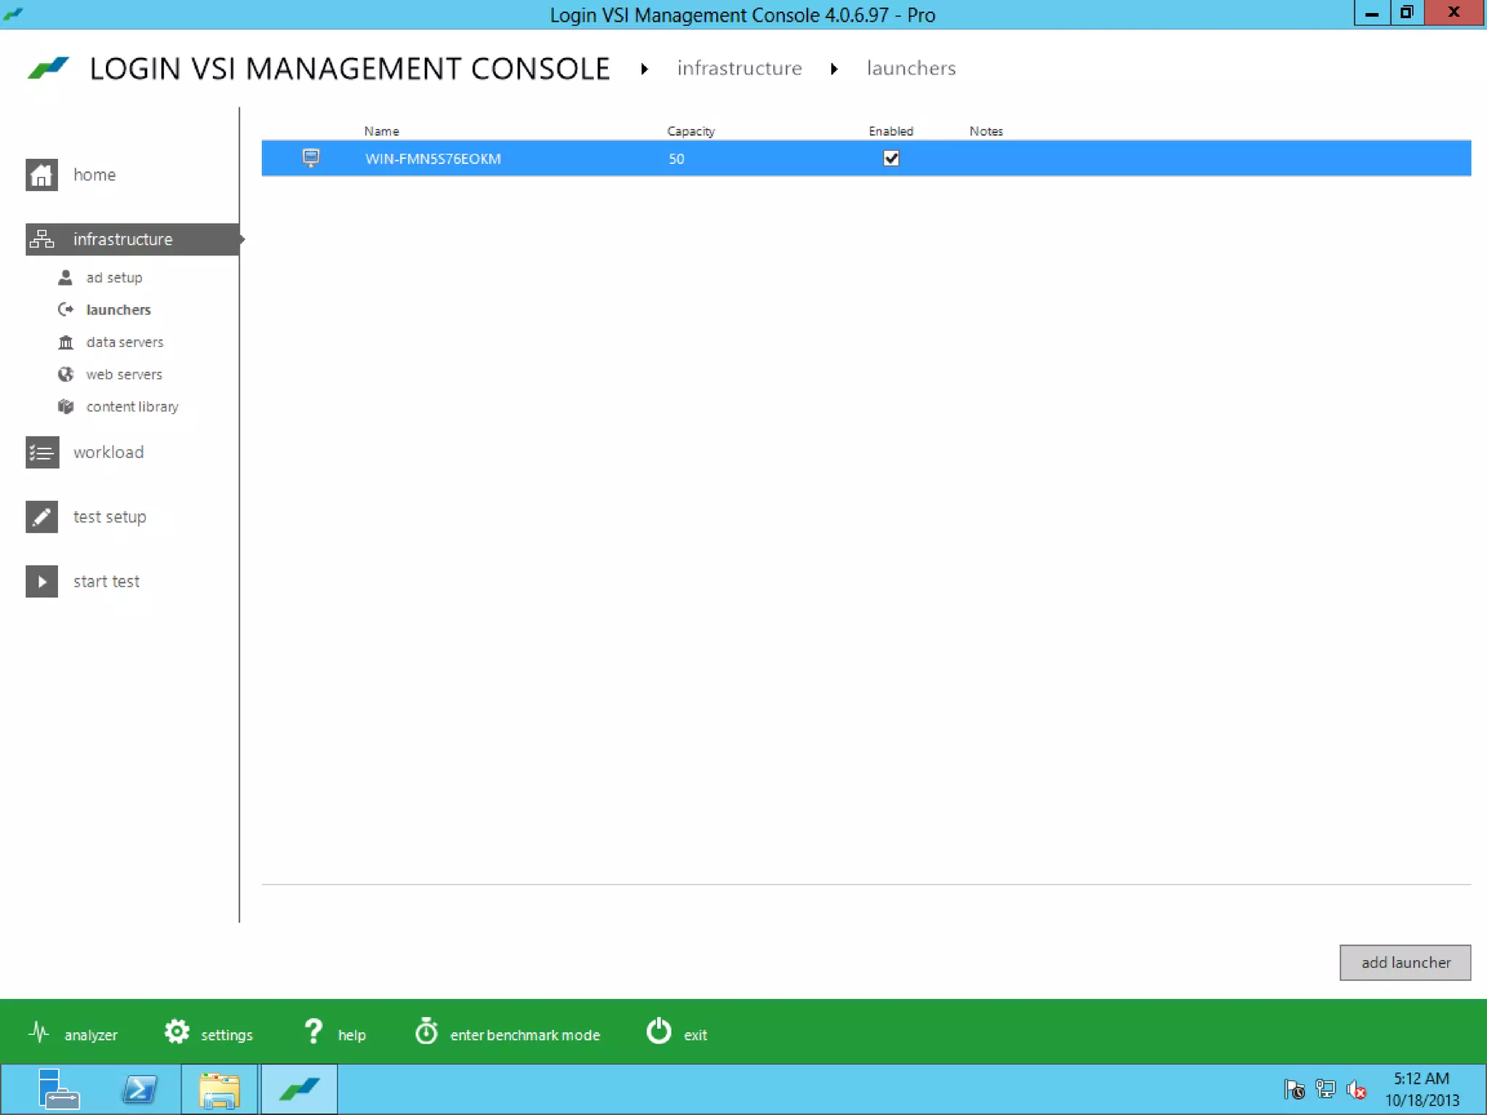
Task: Open content library submenu item
Action: click(x=131, y=407)
